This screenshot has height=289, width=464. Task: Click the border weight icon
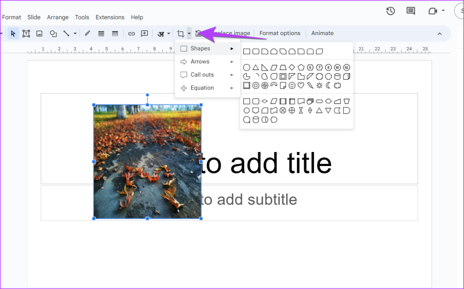coord(101,33)
